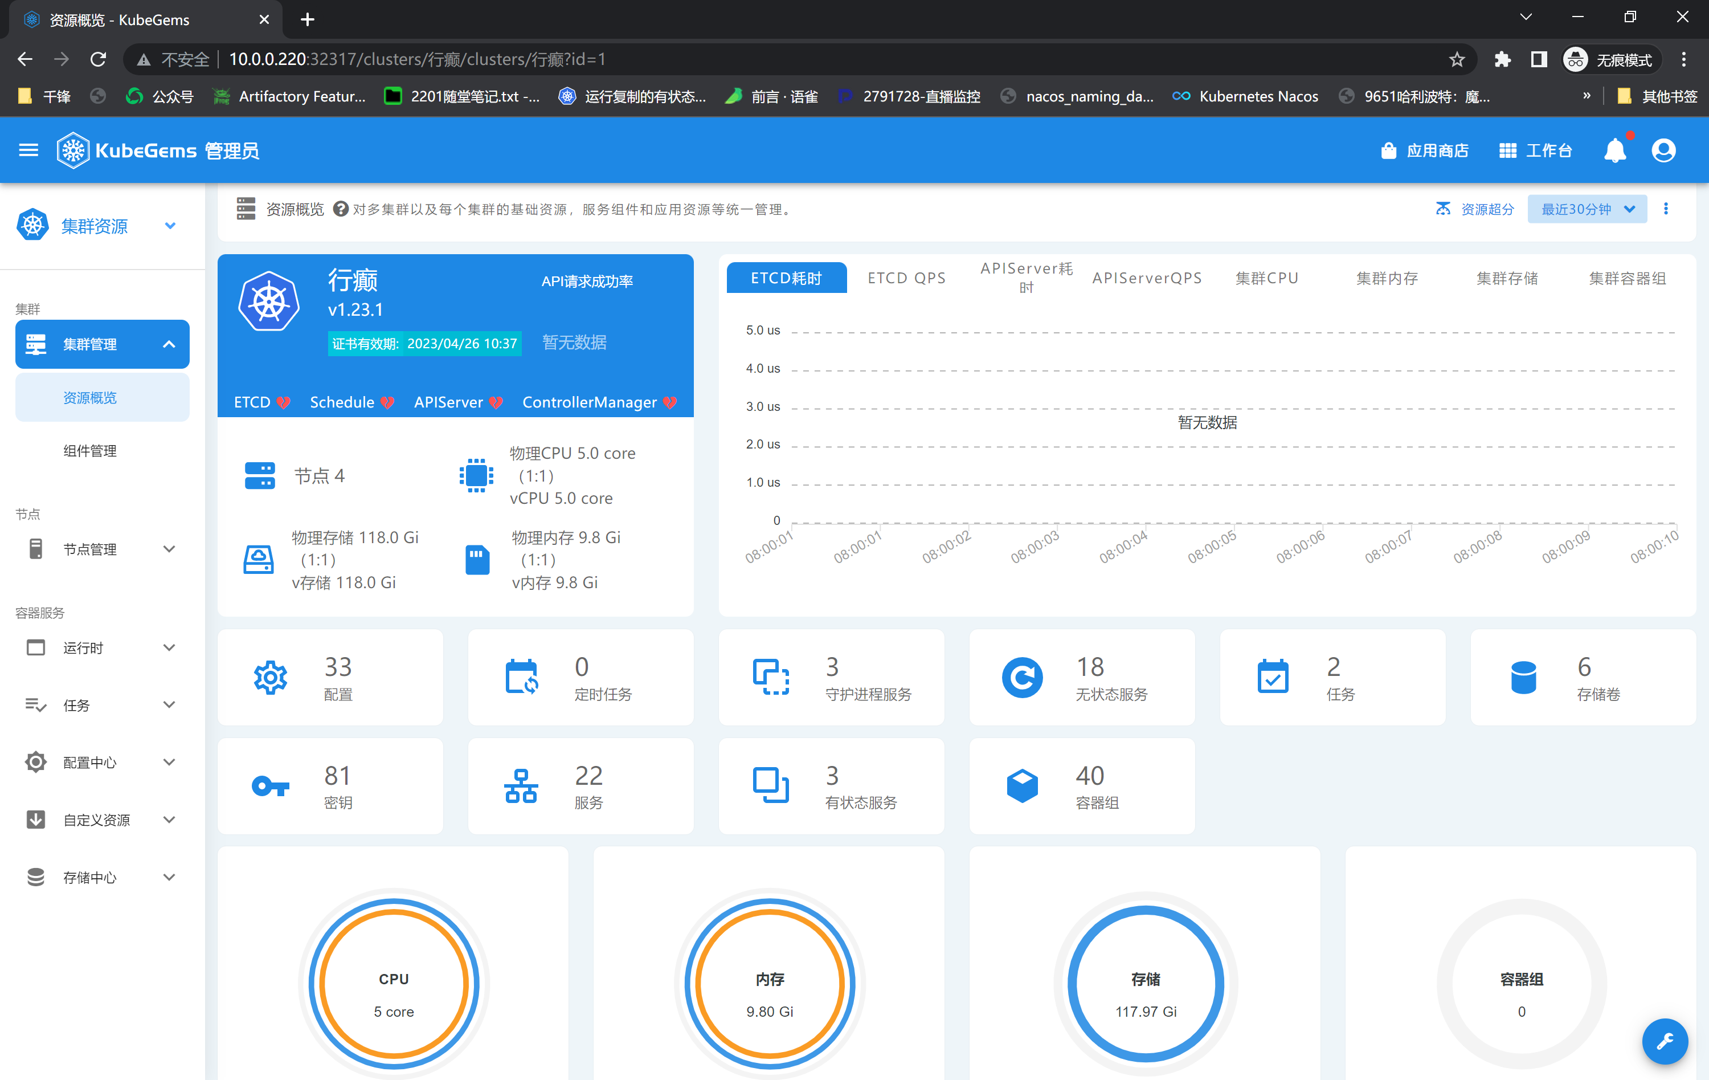Switch to the ETCD耗时 tab
The height and width of the screenshot is (1080, 1709).
(x=786, y=278)
